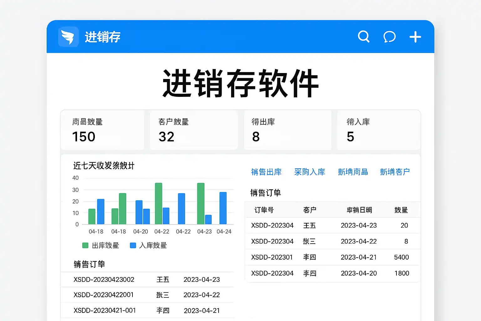The height and width of the screenshot is (321, 481).
Task: Click the tallest green bar above 04-23
Action: coord(201,203)
